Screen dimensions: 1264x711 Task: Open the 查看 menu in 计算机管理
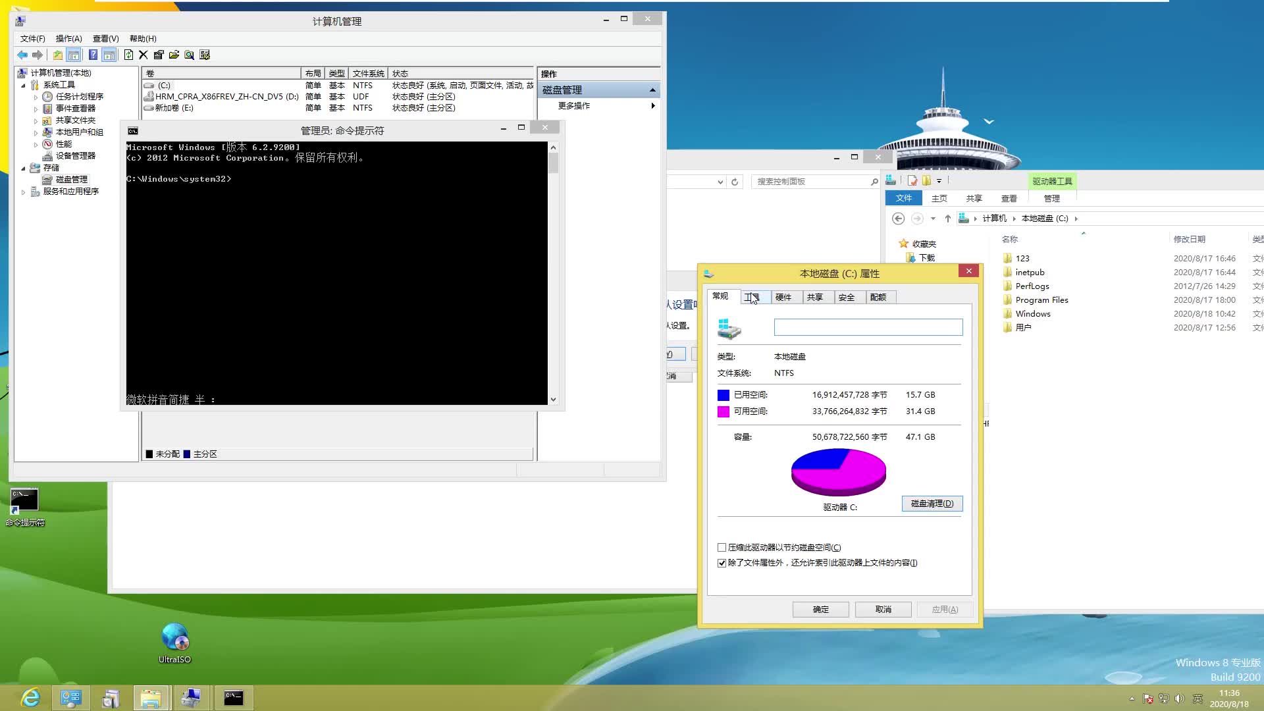pyautogui.click(x=105, y=38)
